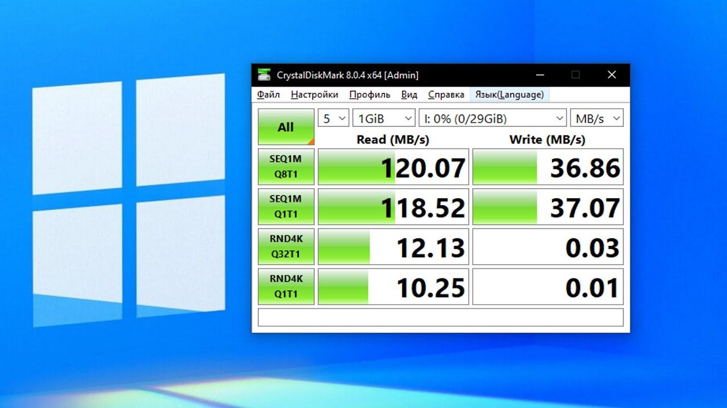This screenshot has width=727, height=408.
Task: Click the 12.13 read result
Action: click(393, 247)
